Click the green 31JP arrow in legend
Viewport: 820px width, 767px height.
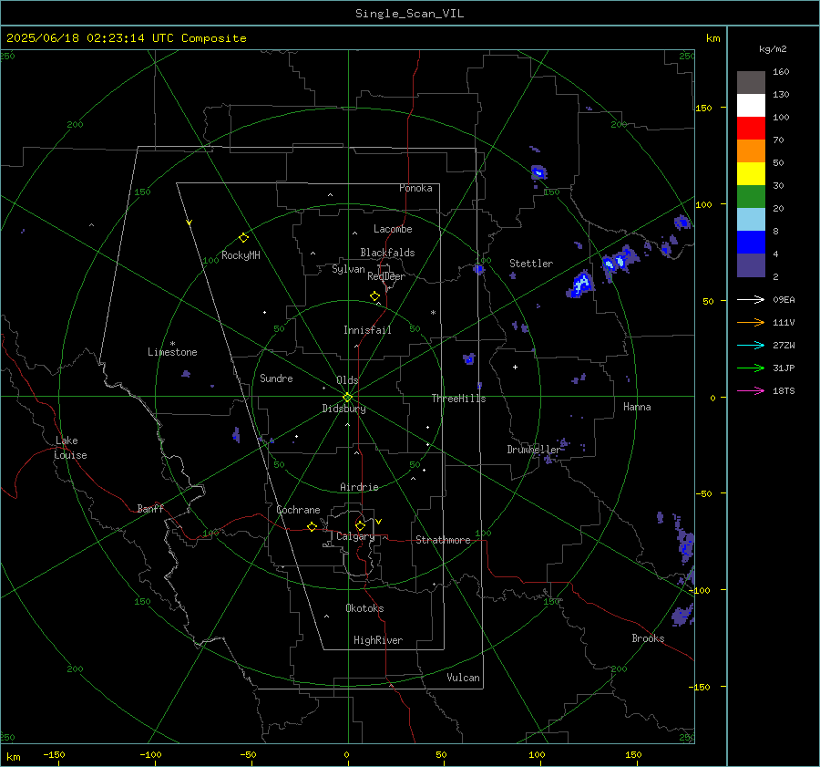pyautogui.click(x=751, y=368)
